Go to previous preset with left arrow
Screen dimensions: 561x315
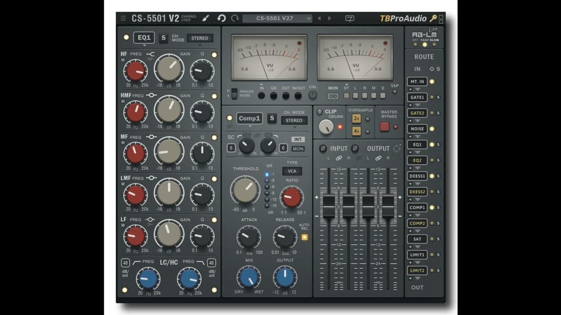[x=319, y=18]
